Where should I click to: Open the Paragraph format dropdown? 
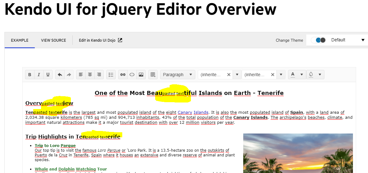(x=178, y=75)
